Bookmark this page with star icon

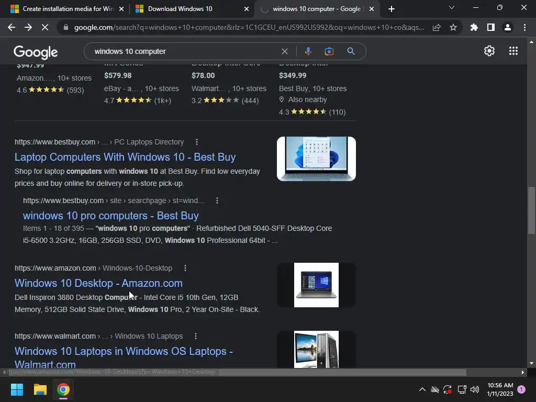coord(453,27)
